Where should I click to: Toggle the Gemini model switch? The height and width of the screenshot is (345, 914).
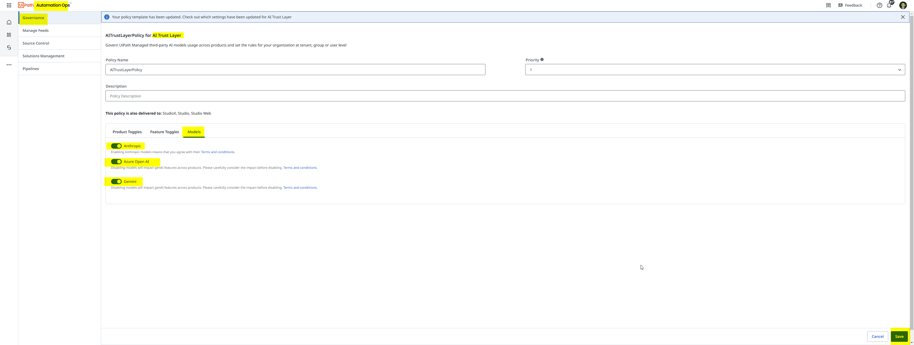click(x=116, y=182)
